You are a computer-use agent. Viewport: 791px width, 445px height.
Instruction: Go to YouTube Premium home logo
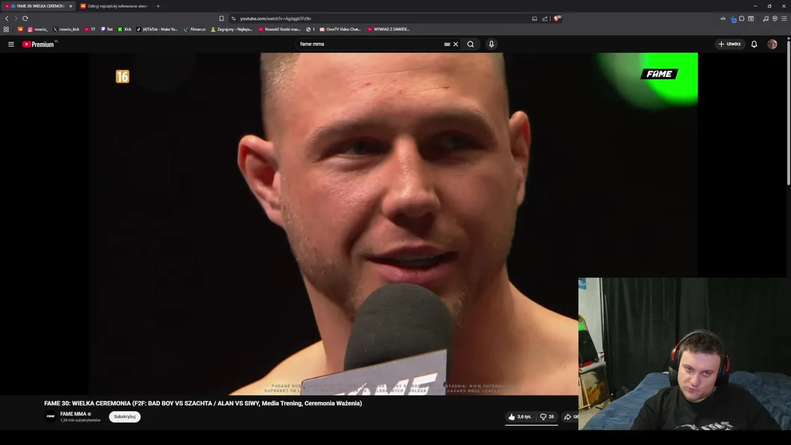39,44
